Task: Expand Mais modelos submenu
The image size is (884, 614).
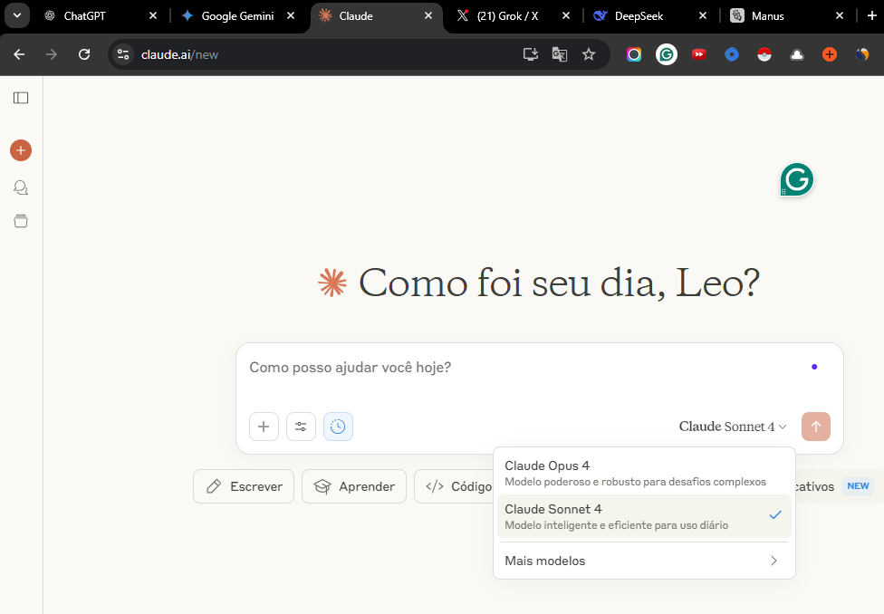Action: 644,561
